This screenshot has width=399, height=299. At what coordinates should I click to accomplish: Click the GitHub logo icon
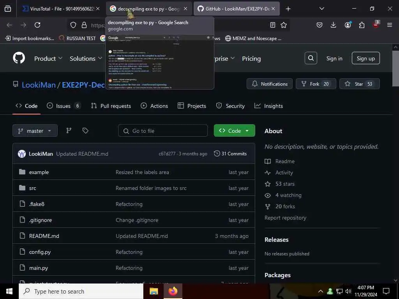point(19,58)
